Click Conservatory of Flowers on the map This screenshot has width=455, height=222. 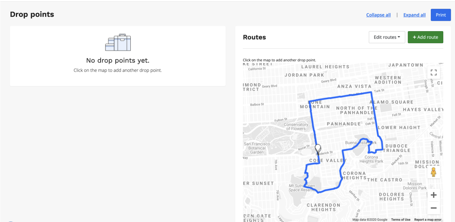296,127
